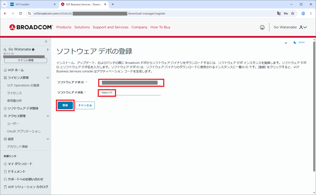
Task: Open the How To Buy menu
Action: click(160, 27)
